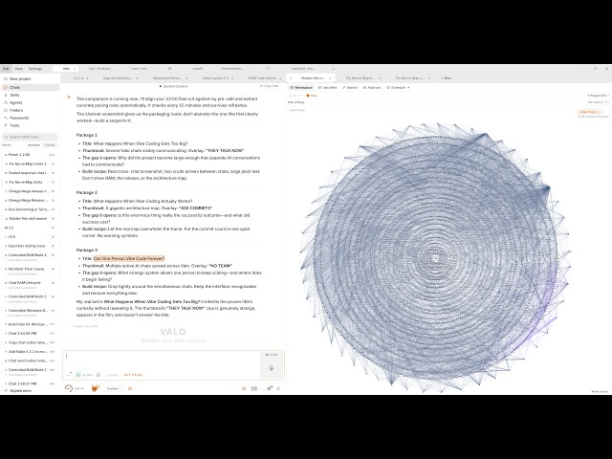Open Skills in the sidebar

[14, 96]
